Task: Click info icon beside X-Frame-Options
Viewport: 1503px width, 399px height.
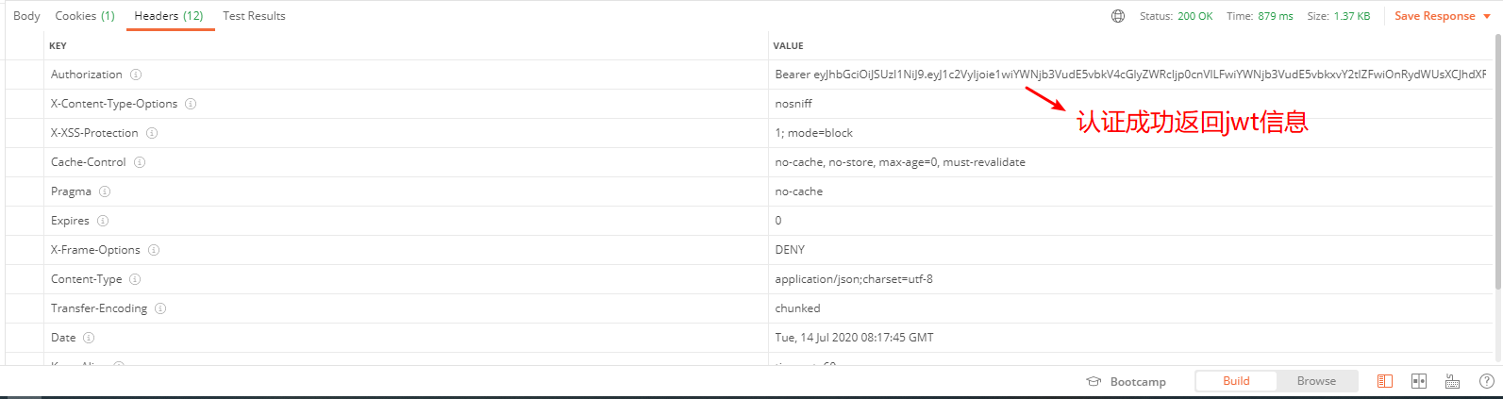Action: point(154,250)
